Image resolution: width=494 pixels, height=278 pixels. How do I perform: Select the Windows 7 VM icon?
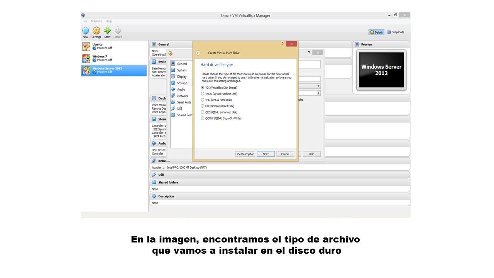tap(86, 58)
